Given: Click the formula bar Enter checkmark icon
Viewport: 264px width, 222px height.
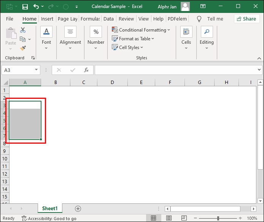Looking at the screenshot, I should coord(73,70).
